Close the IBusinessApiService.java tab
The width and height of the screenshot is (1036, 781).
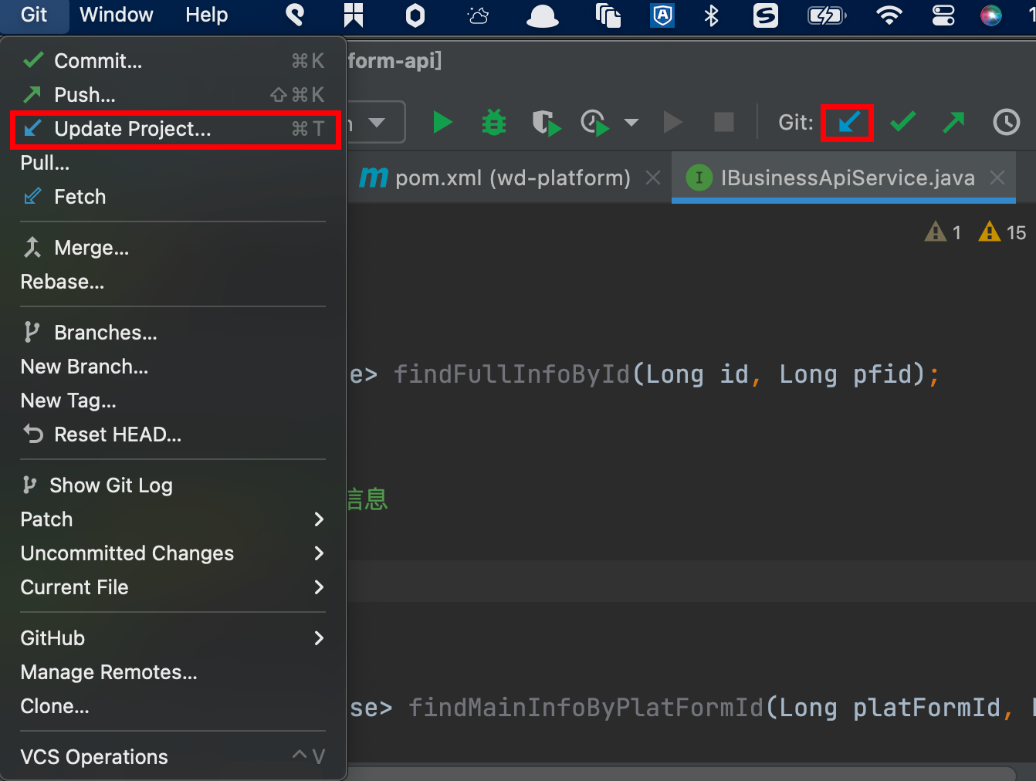pos(997,177)
